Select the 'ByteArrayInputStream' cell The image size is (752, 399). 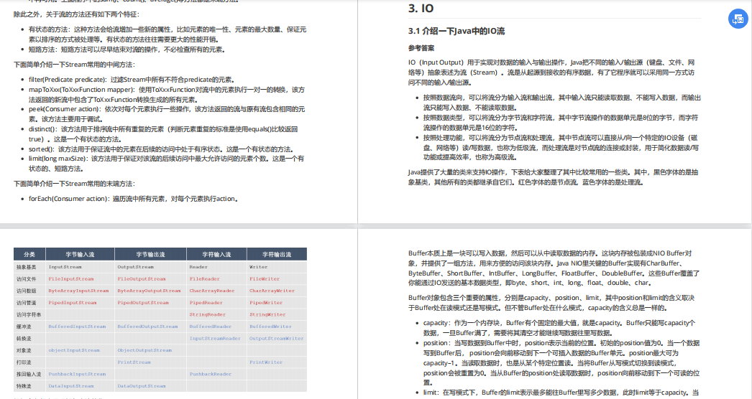tap(78, 291)
